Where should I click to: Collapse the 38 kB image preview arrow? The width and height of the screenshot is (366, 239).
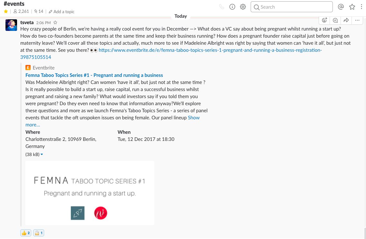(x=42, y=154)
